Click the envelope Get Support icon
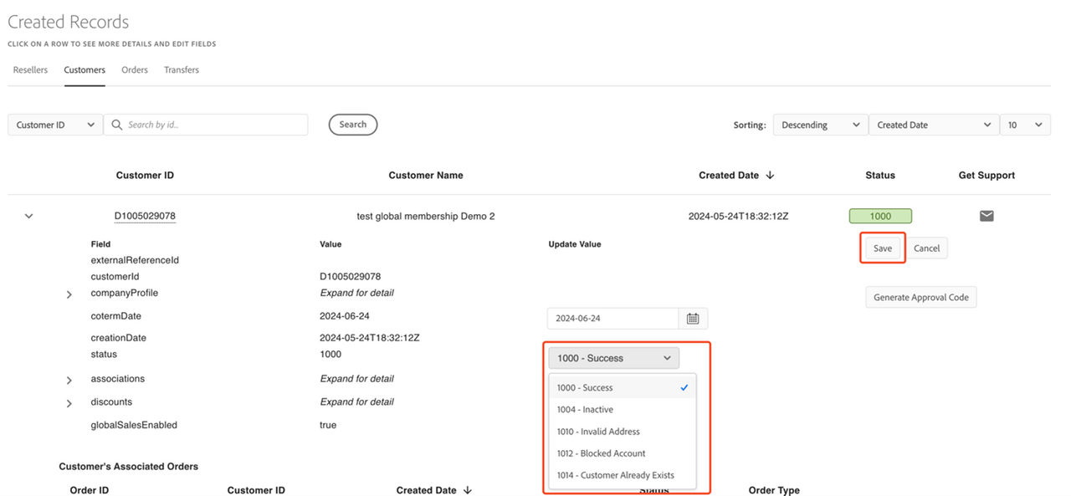 [x=986, y=216]
